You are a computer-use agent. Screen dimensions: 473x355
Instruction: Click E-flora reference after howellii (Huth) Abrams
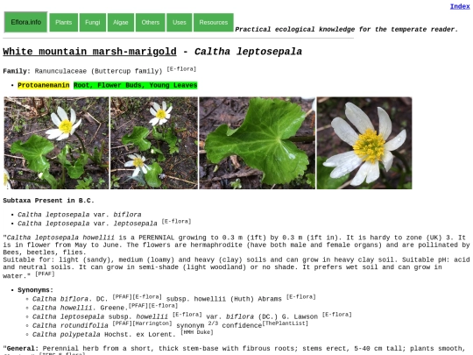[301, 297]
